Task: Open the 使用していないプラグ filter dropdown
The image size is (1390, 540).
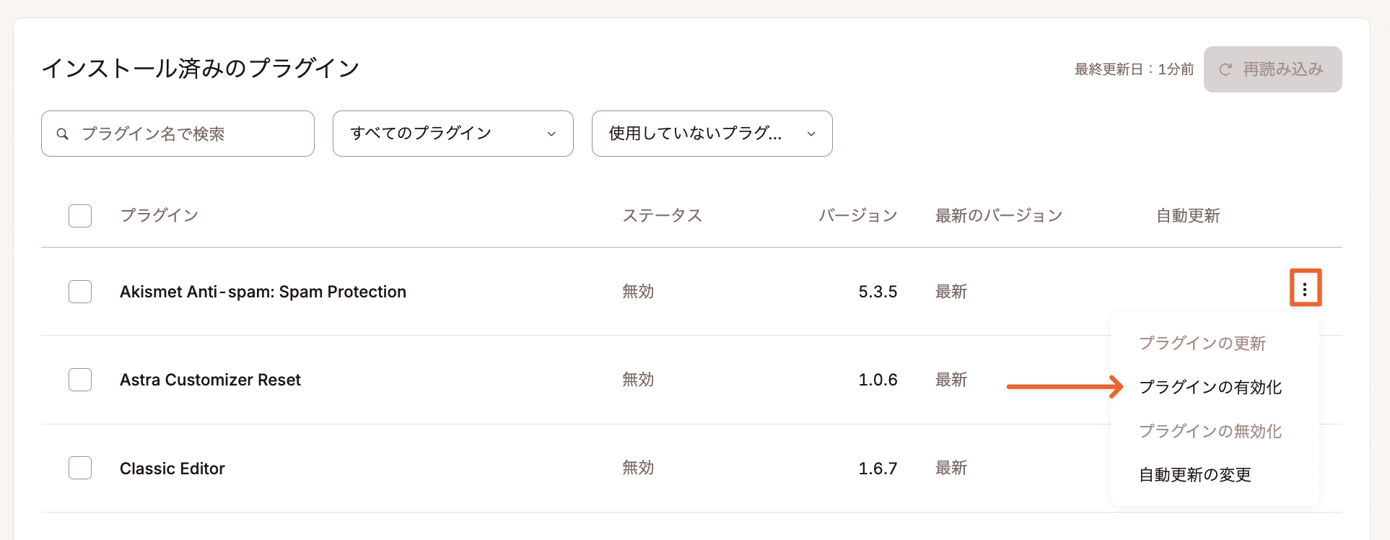Action: coord(712,134)
